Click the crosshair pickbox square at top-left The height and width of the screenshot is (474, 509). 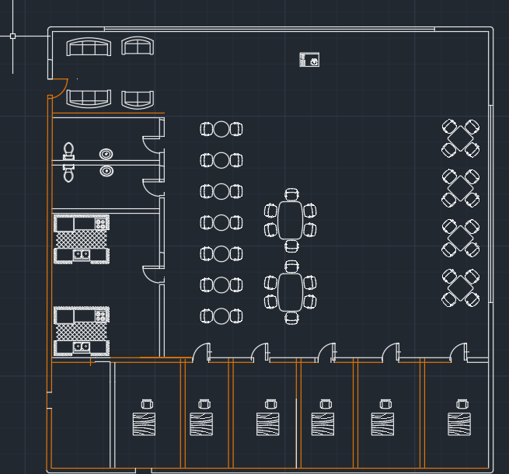tap(12, 36)
